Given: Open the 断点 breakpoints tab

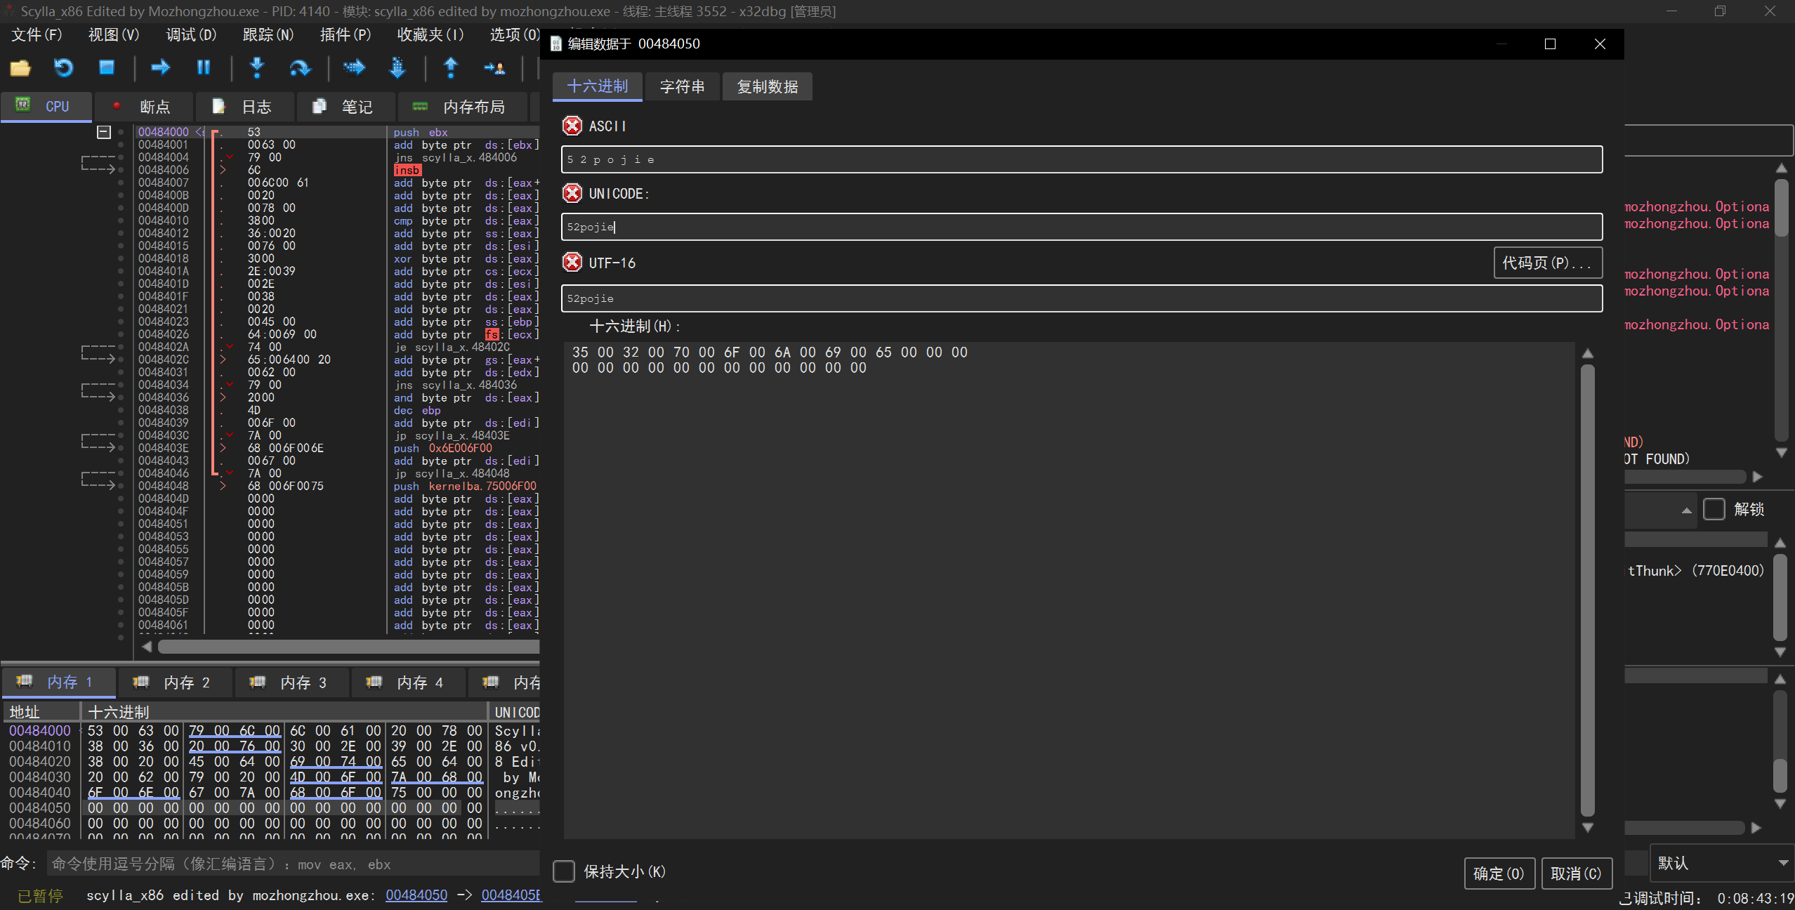Looking at the screenshot, I should pos(143,107).
